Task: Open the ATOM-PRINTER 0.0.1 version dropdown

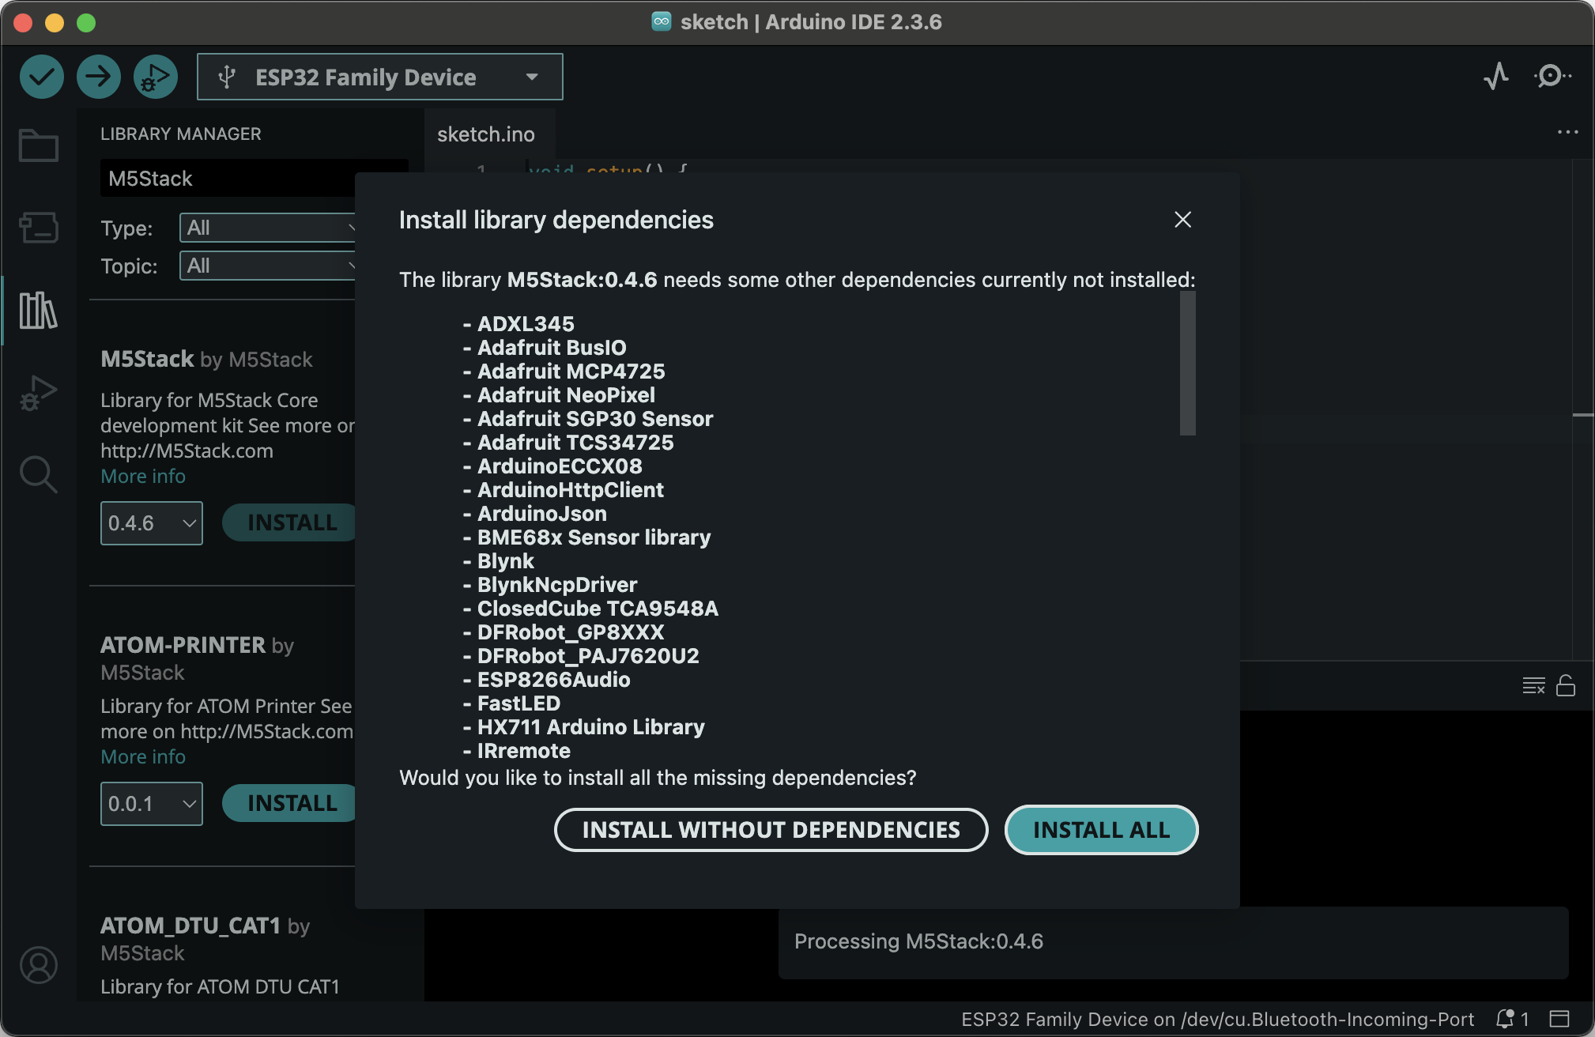Action: tap(151, 804)
